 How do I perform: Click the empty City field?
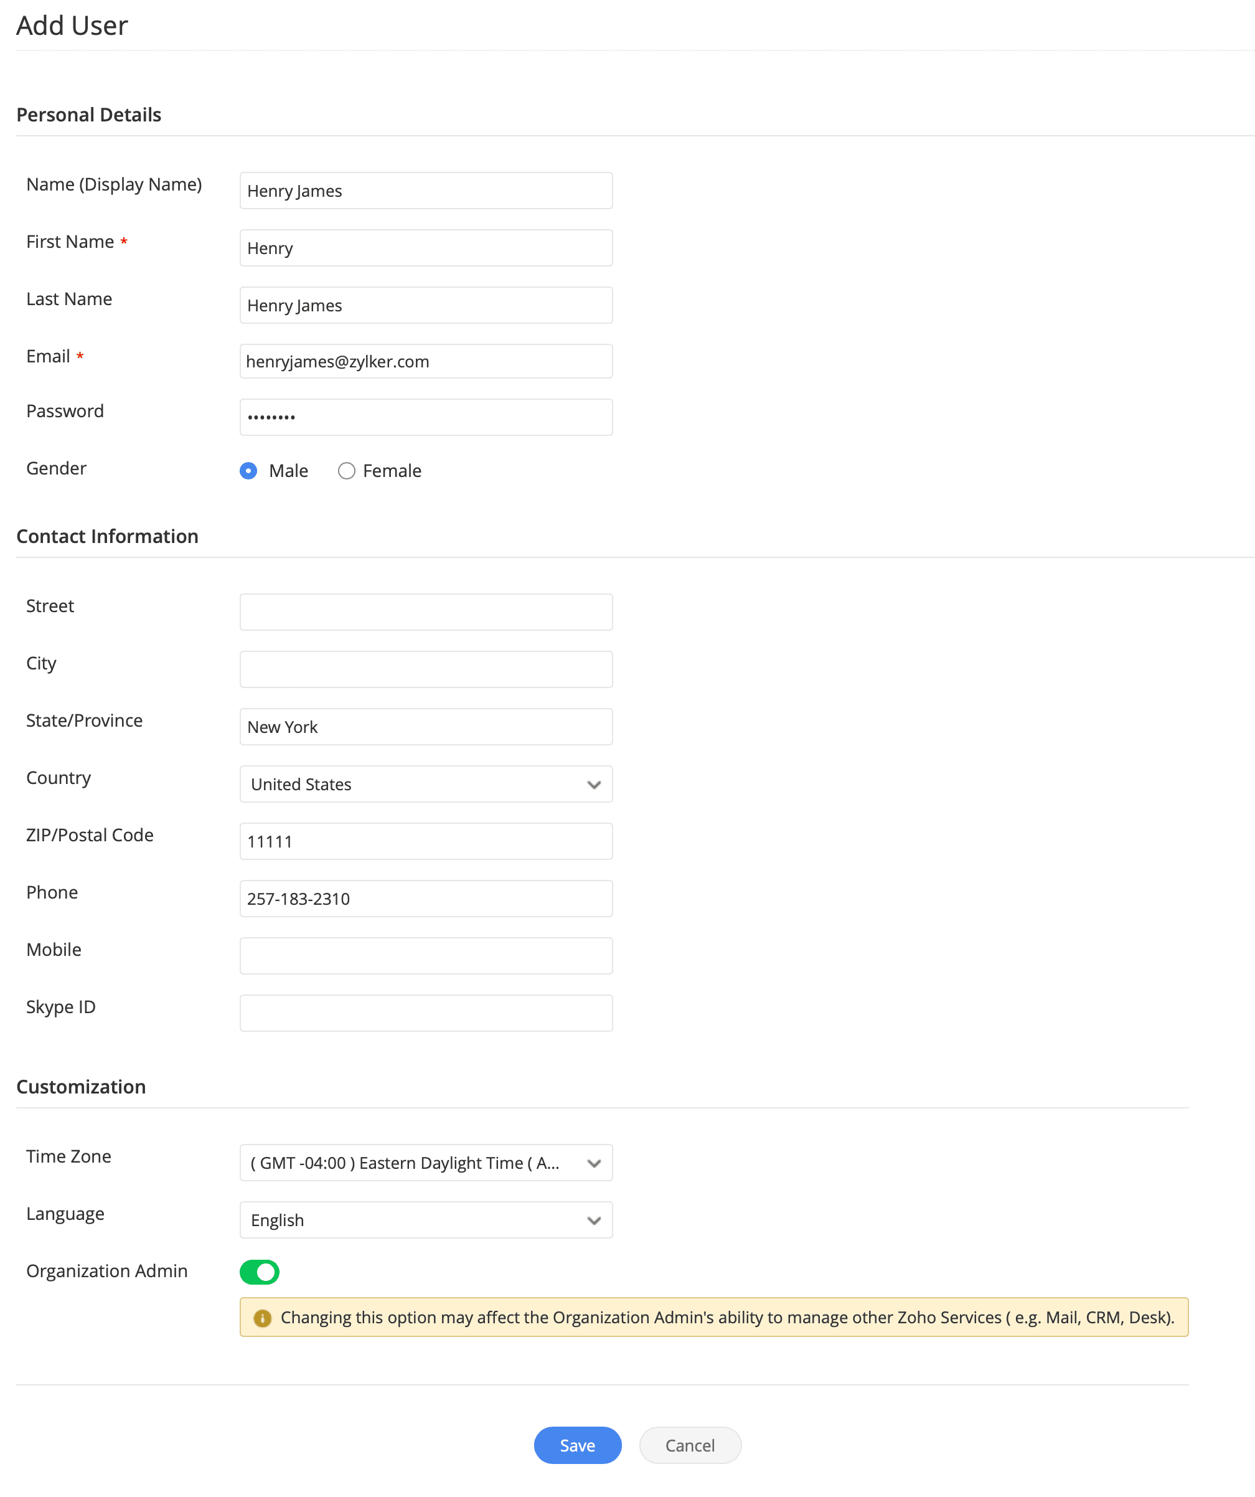pos(425,669)
